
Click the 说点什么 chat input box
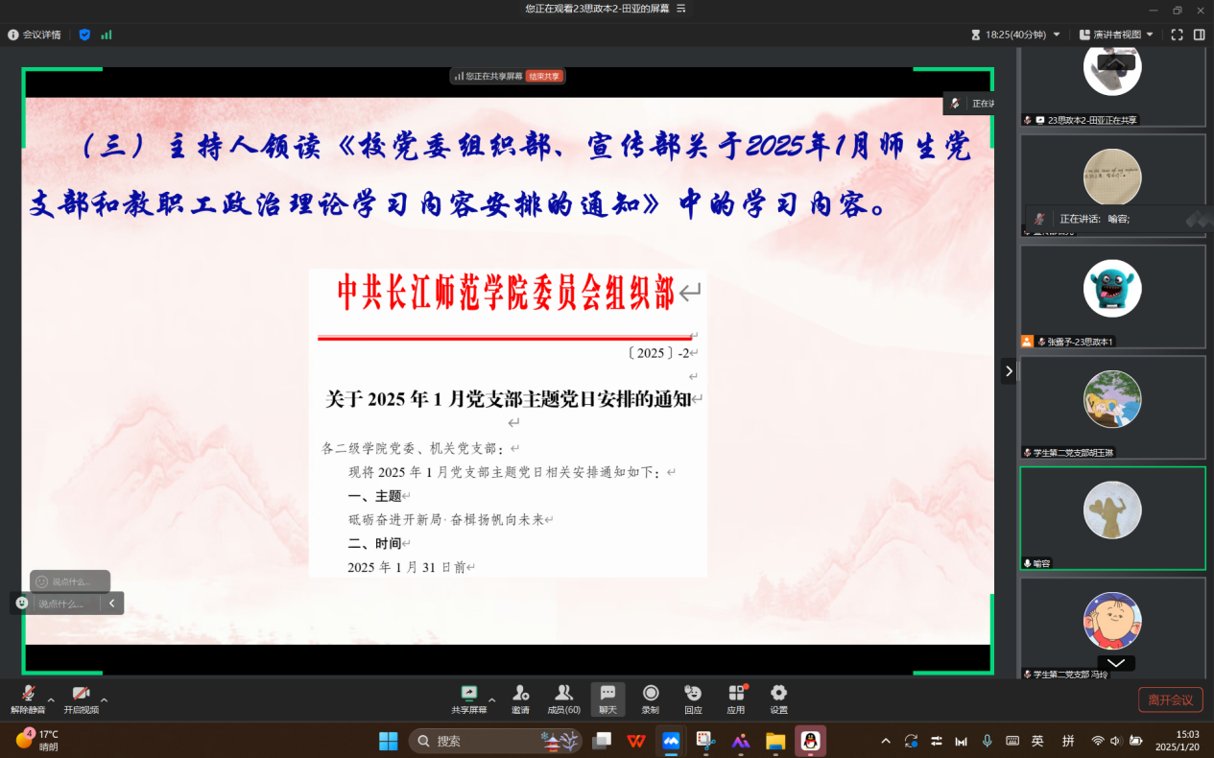[x=66, y=604]
